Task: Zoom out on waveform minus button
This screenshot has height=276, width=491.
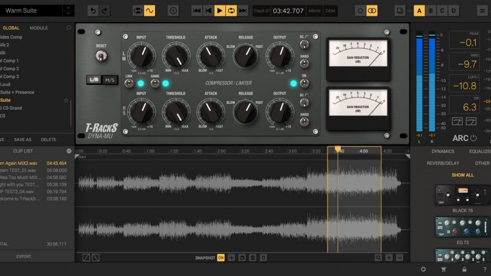Action: tap(400, 258)
